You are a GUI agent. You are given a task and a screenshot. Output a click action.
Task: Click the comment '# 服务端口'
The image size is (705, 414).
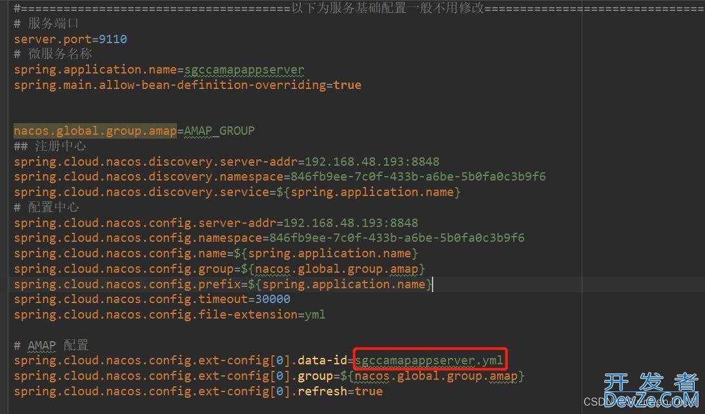point(46,23)
